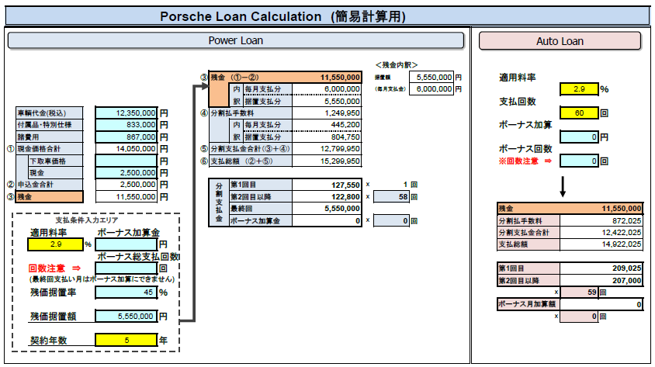This screenshot has height=367, width=655.
Task: Click the orange 残金 label cell
Action: click(x=50, y=196)
